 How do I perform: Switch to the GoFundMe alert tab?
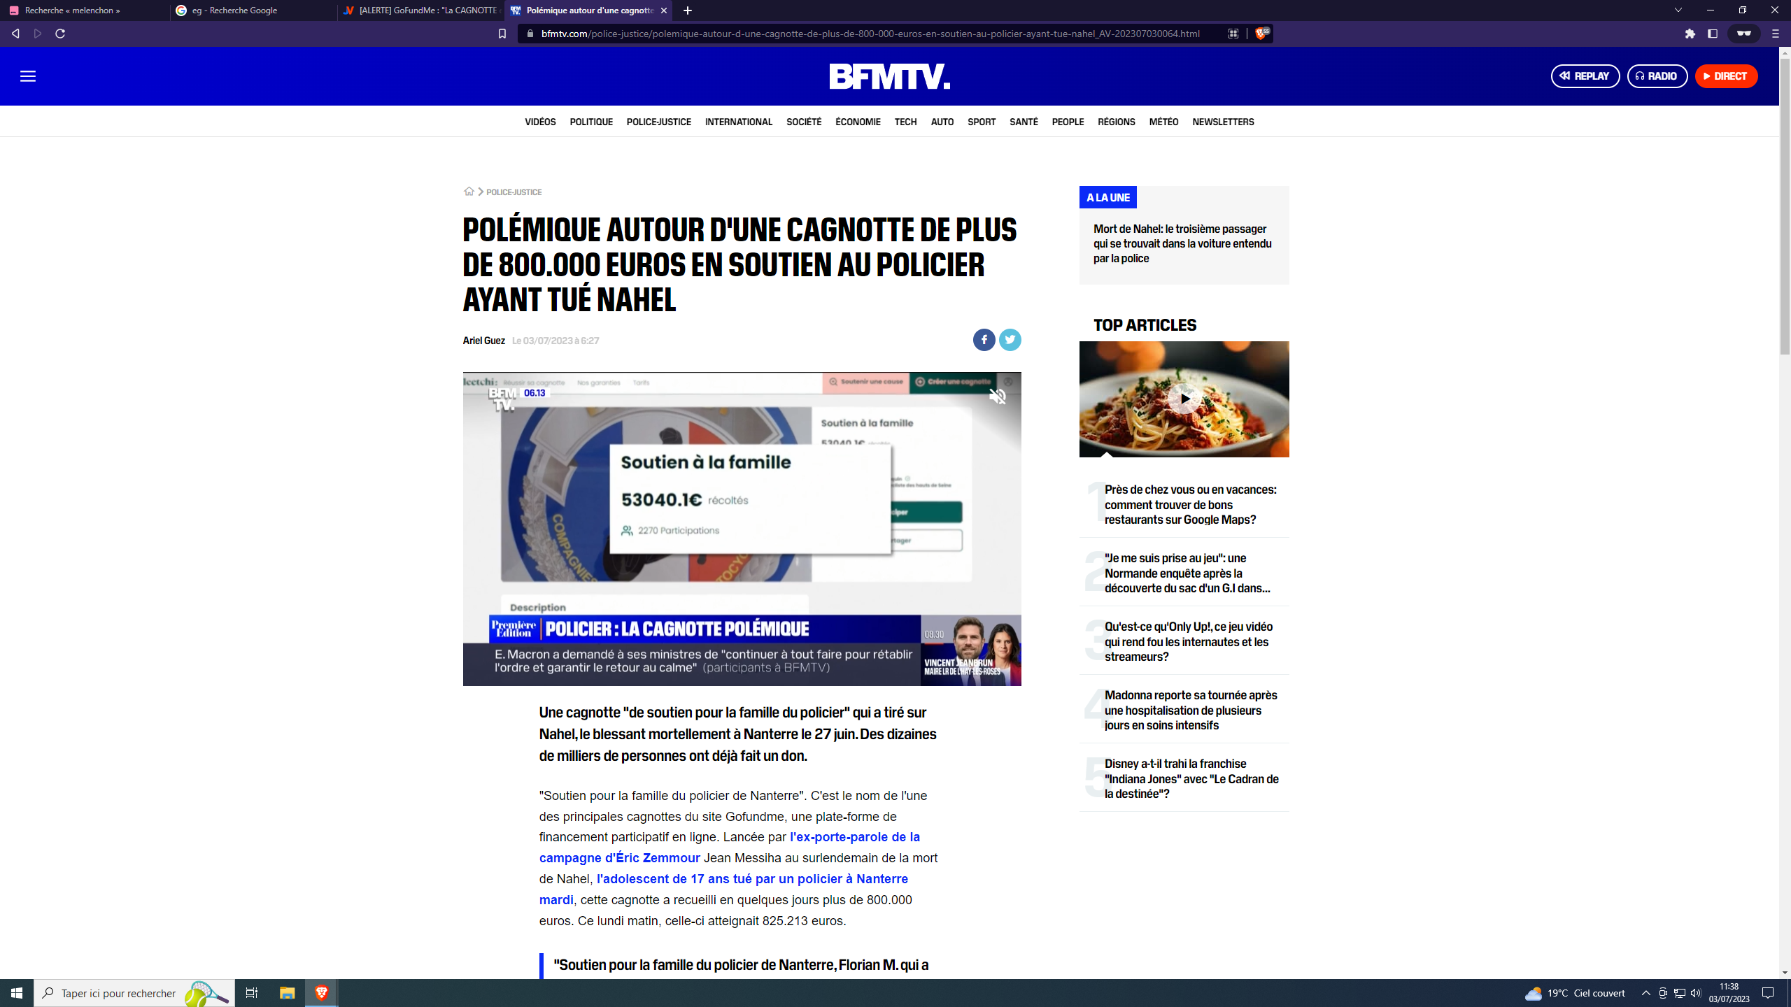tap(420, 10)
